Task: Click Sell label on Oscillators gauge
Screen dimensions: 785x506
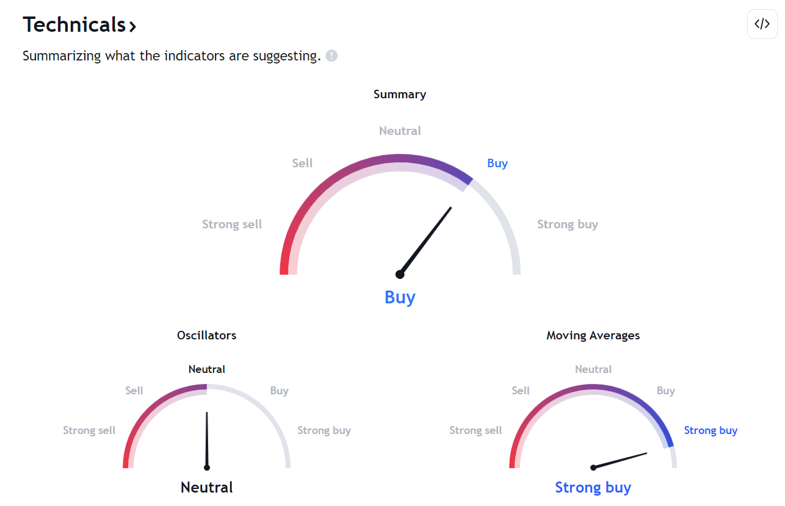Action: point(134,391)
